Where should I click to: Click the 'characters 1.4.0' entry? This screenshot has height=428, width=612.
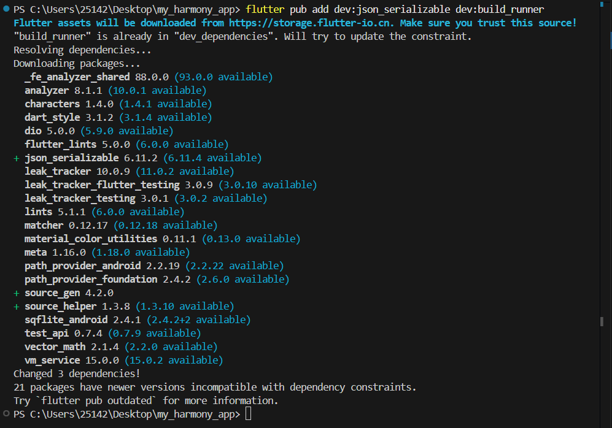pyautogui.click(x=69, y=104)
